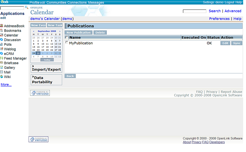The height and width of the screenshot is (152, 246).
Task: Go to previous month in mini calendar
Action: pyautogui.click(x=34, y=31)
